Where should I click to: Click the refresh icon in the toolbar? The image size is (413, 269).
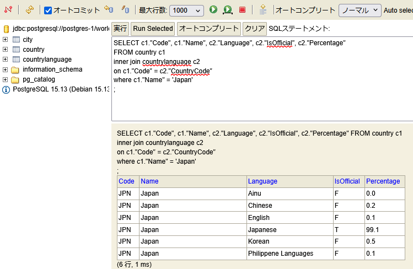30,10
